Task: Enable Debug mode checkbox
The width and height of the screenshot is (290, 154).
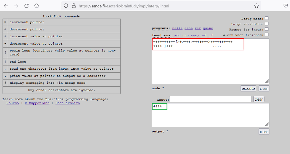Action: click(267, 19)
